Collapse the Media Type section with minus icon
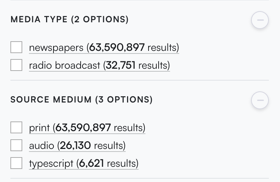280x182 pixels. pos(260,20)
